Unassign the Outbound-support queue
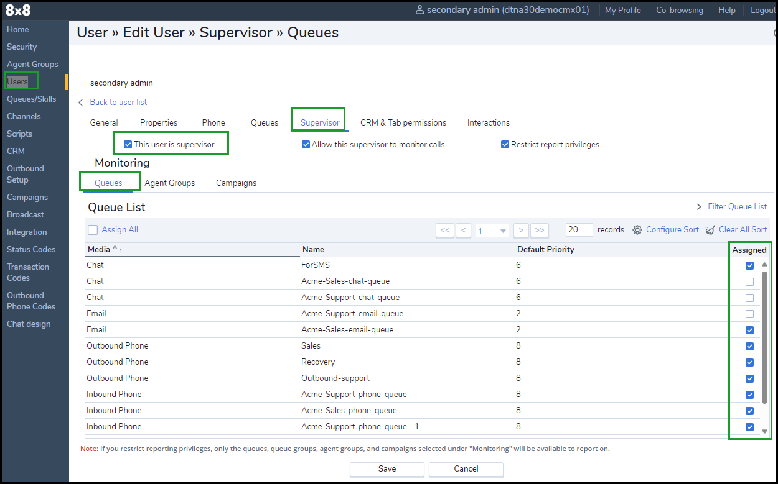 point(749,378)
